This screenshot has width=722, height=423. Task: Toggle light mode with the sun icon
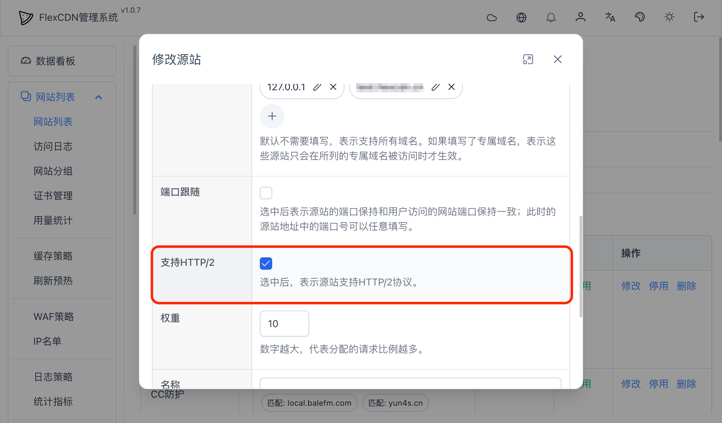pyautogui.click(x=669, y=17)
